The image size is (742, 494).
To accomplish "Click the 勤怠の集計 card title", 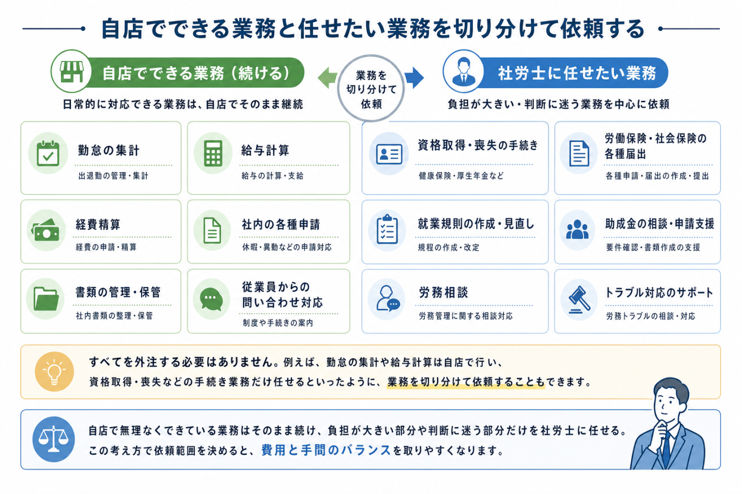I will 108,151.
